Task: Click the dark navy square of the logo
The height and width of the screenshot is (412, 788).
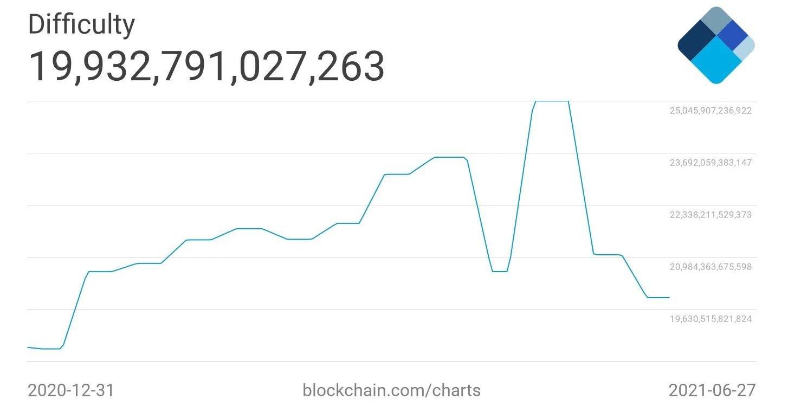Action: [x=697, y=44]
